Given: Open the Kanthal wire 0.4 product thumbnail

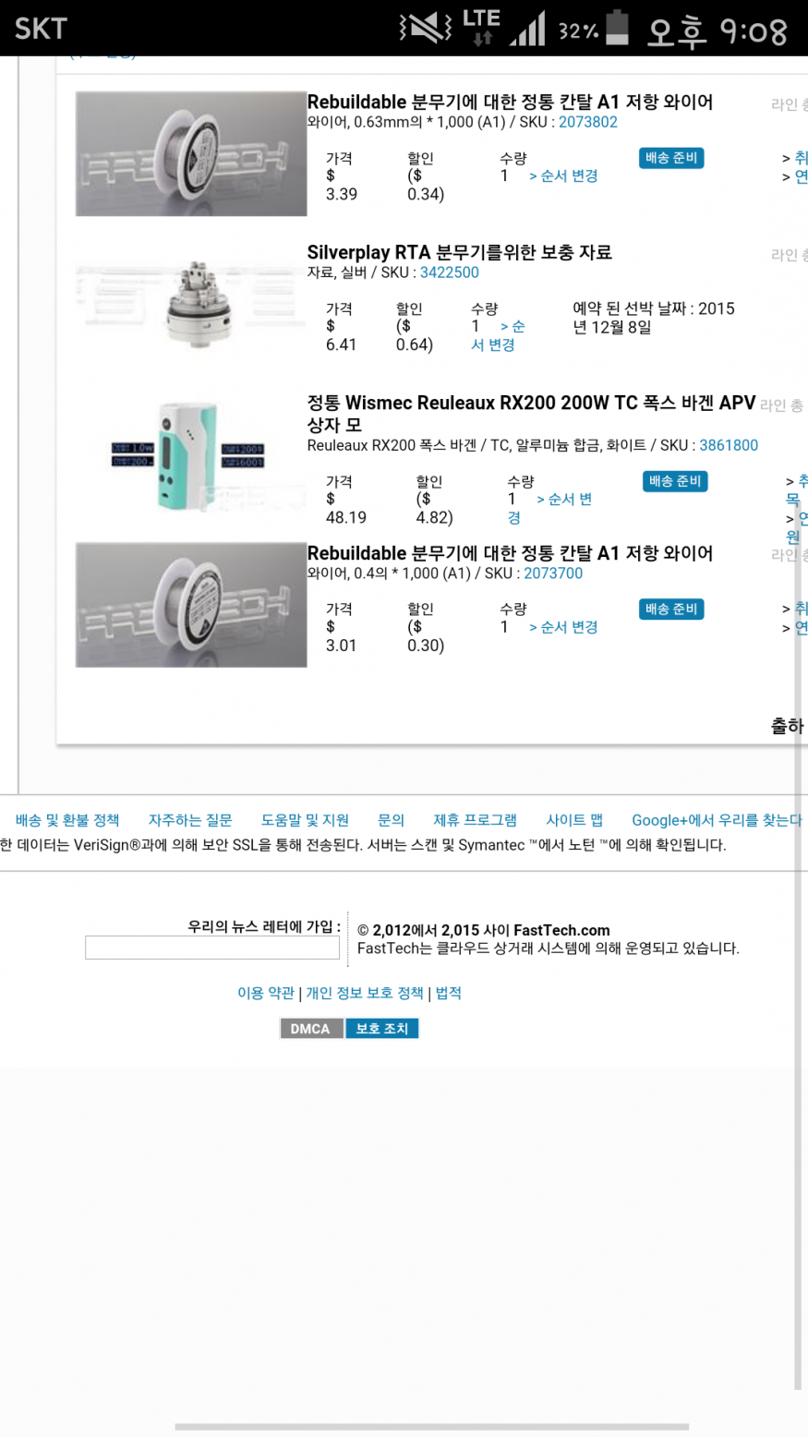Looking at the screenshot, I should [191, 605].
